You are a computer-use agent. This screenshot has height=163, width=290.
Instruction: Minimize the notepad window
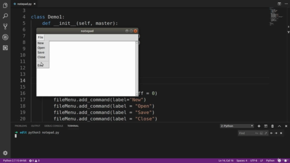[x=127, y=31]
